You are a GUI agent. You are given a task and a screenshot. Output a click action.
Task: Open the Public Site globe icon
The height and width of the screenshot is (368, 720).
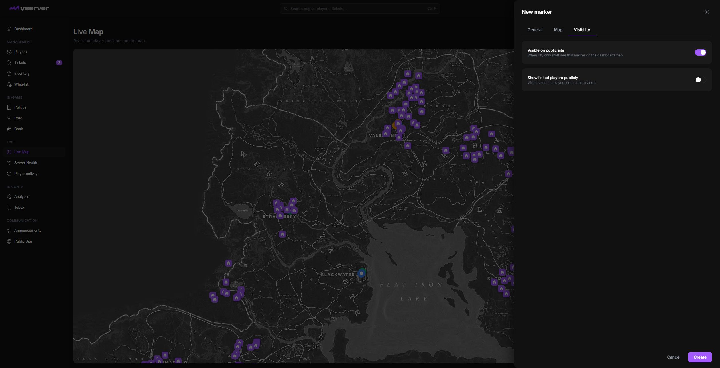coord(9,241)
